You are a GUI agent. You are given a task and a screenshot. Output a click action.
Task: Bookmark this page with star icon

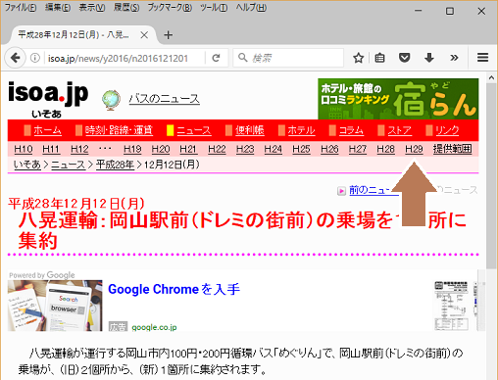(359, 58)
